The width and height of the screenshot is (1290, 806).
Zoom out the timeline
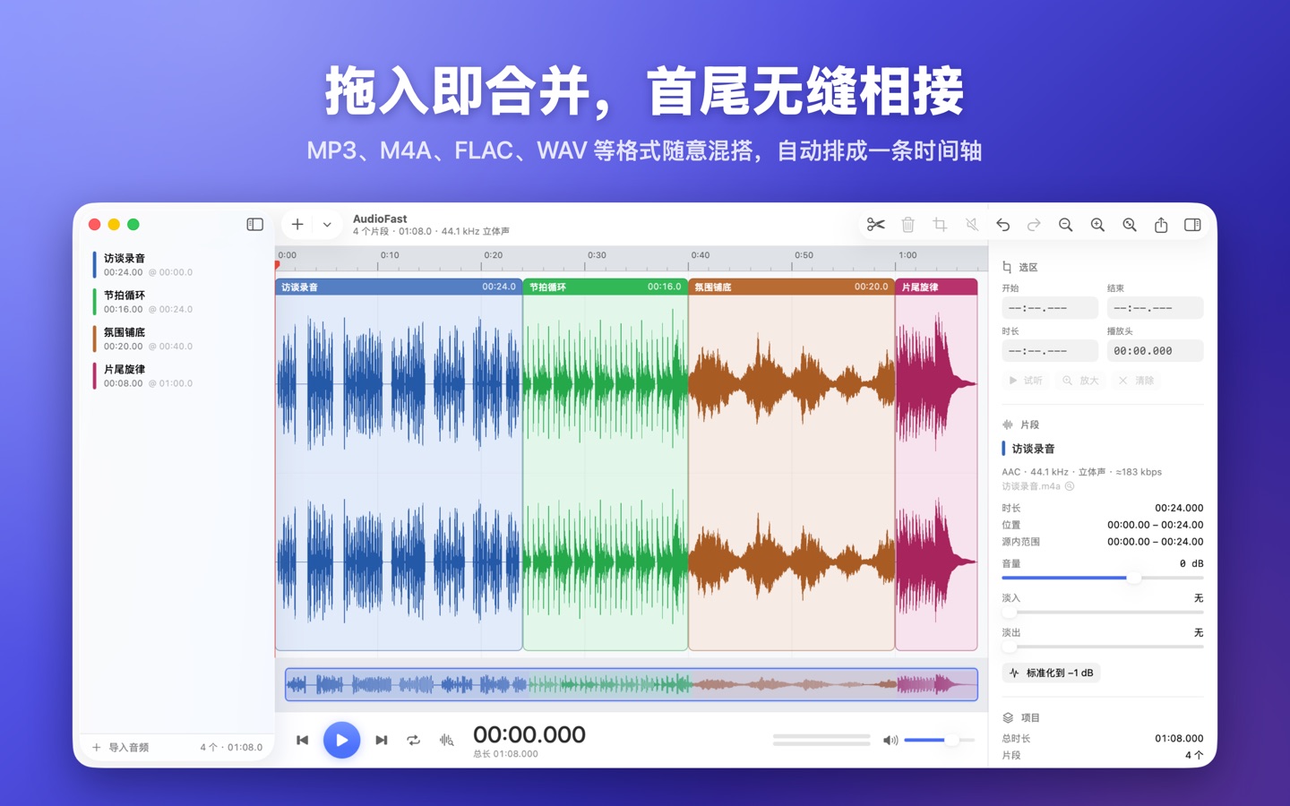pyautogui.click(x=1065, y=225)
